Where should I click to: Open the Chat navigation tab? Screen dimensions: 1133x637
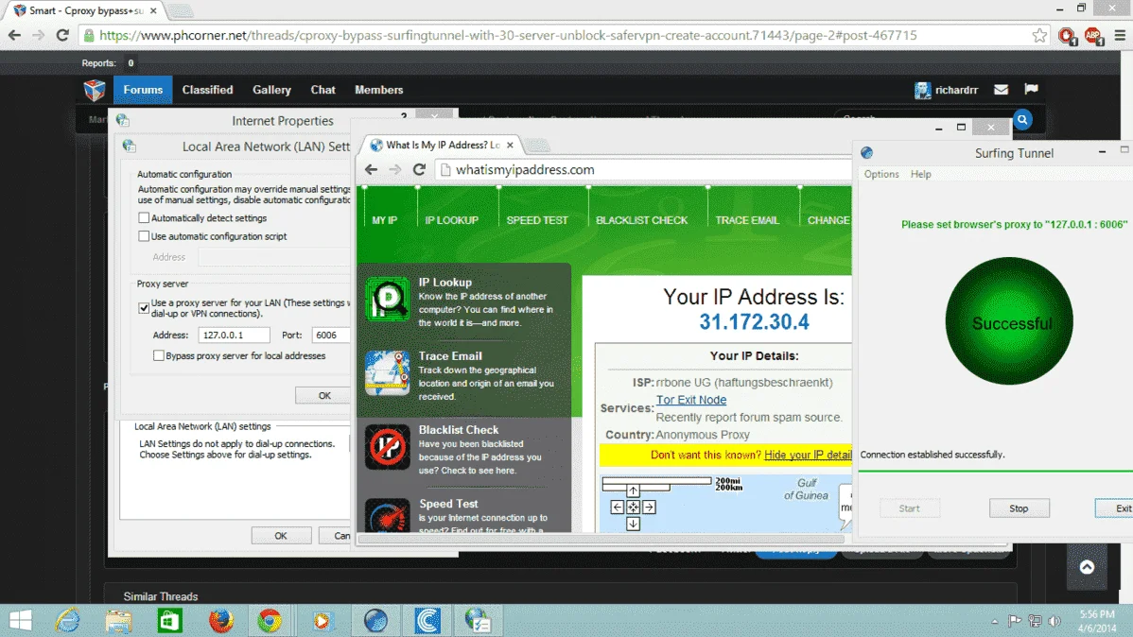click(x=323, y=90)
